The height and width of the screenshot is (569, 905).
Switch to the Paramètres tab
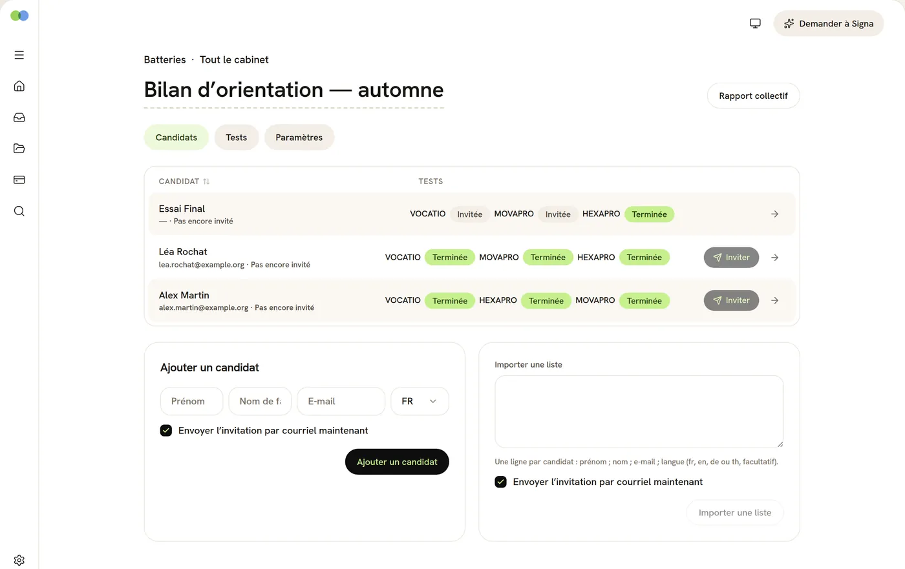click(299, 137)
